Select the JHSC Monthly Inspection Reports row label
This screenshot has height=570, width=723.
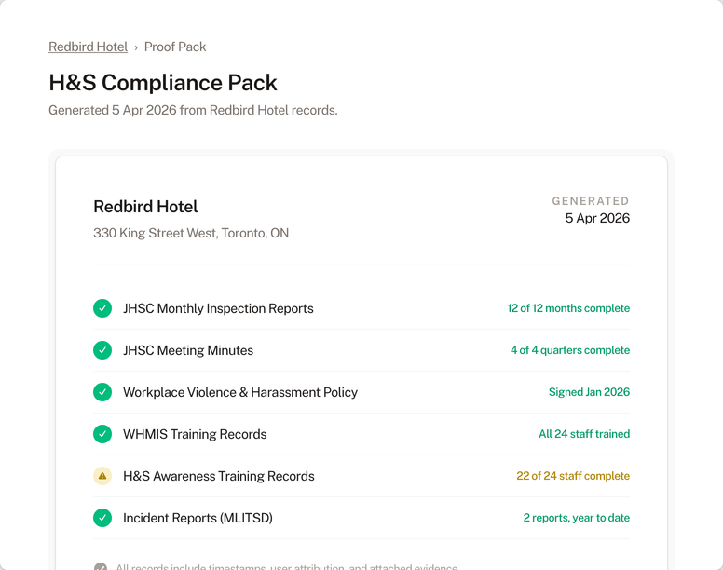(x=218, y=308)
